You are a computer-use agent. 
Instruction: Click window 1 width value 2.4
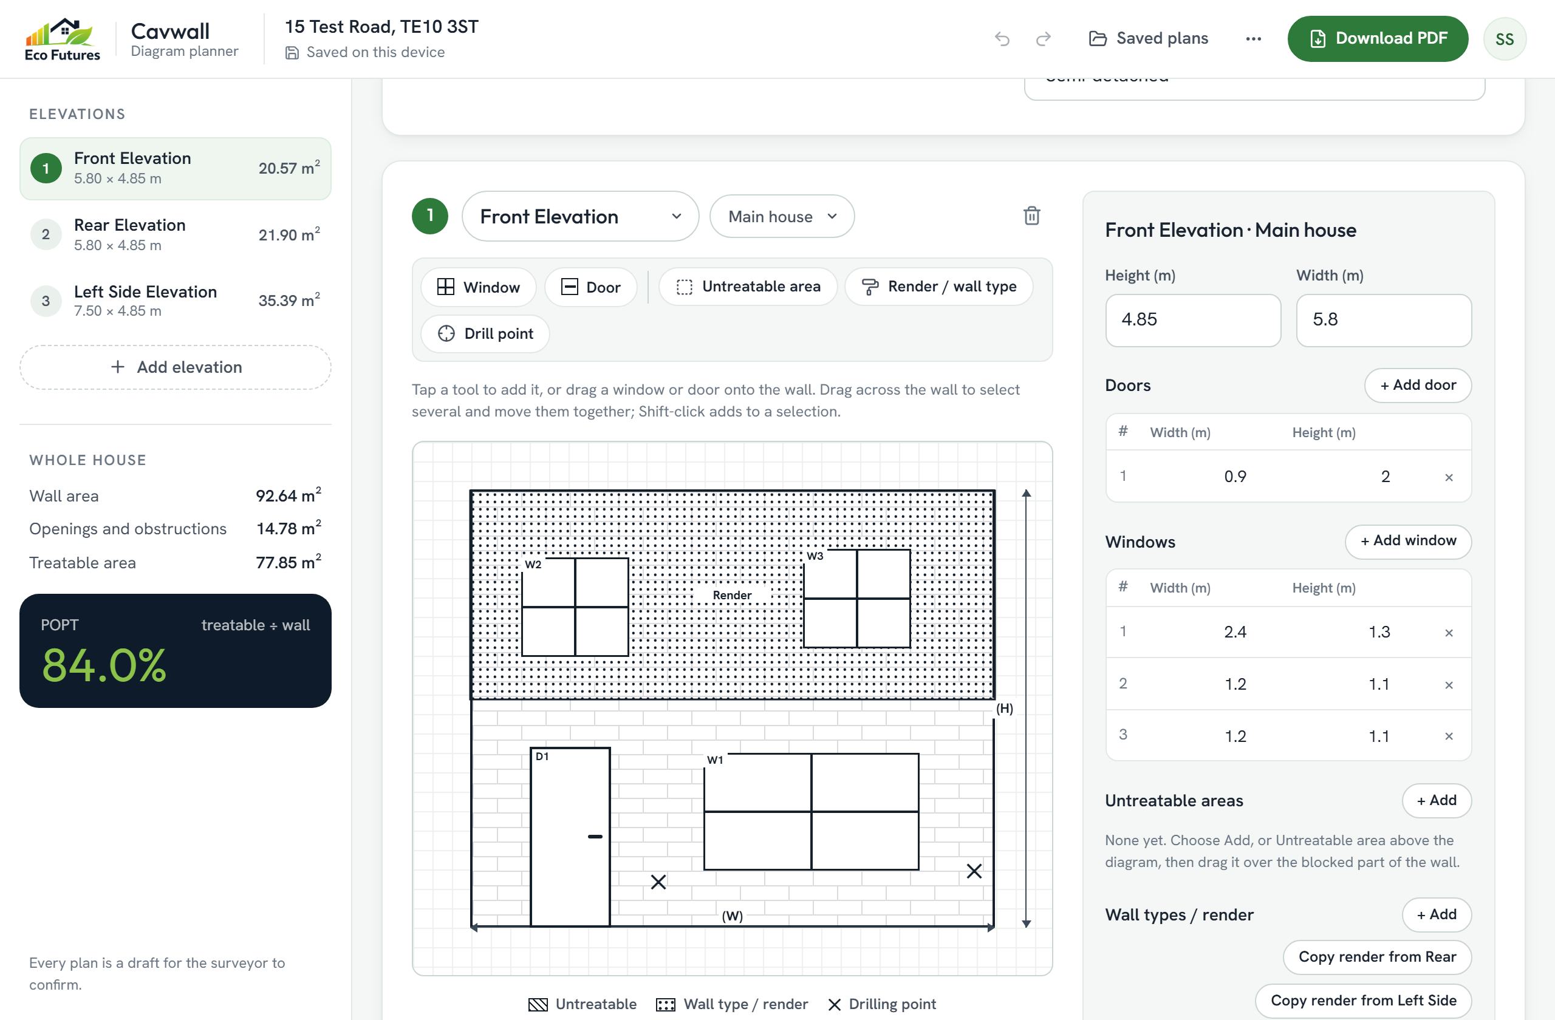[x=1235, y=631]
